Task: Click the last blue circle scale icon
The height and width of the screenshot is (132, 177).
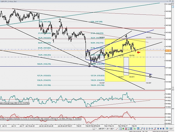Action: click(x=163, y=129)
